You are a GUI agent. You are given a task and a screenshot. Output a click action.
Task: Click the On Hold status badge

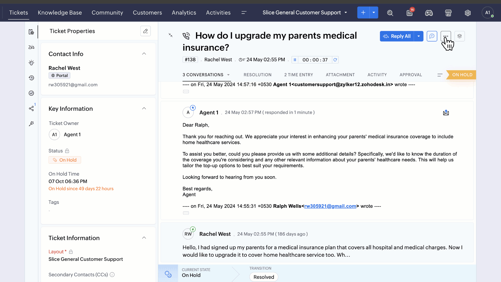coord(65,160)
